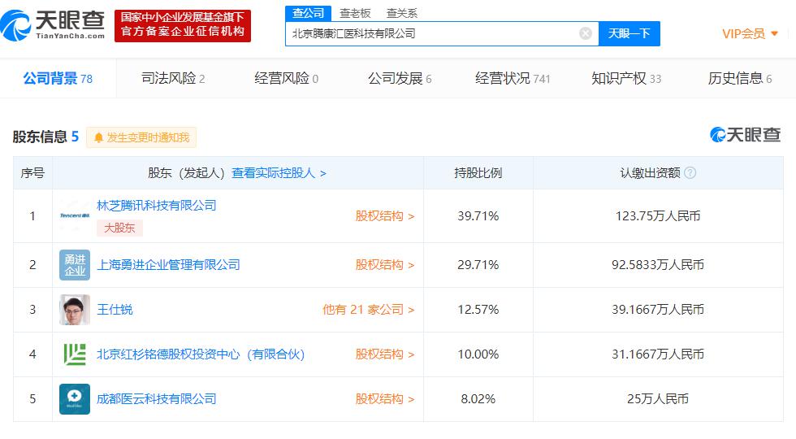Click the green 红杉 logo icon
Image resolution: width=796 pixels, height=439 pixels.
coord(75,354)
